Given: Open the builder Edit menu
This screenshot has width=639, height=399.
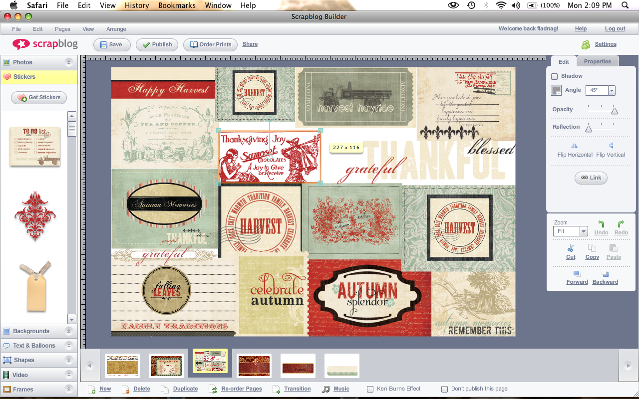Looking at the screenshot, I should pyautogui.click(x=38, y=29).
